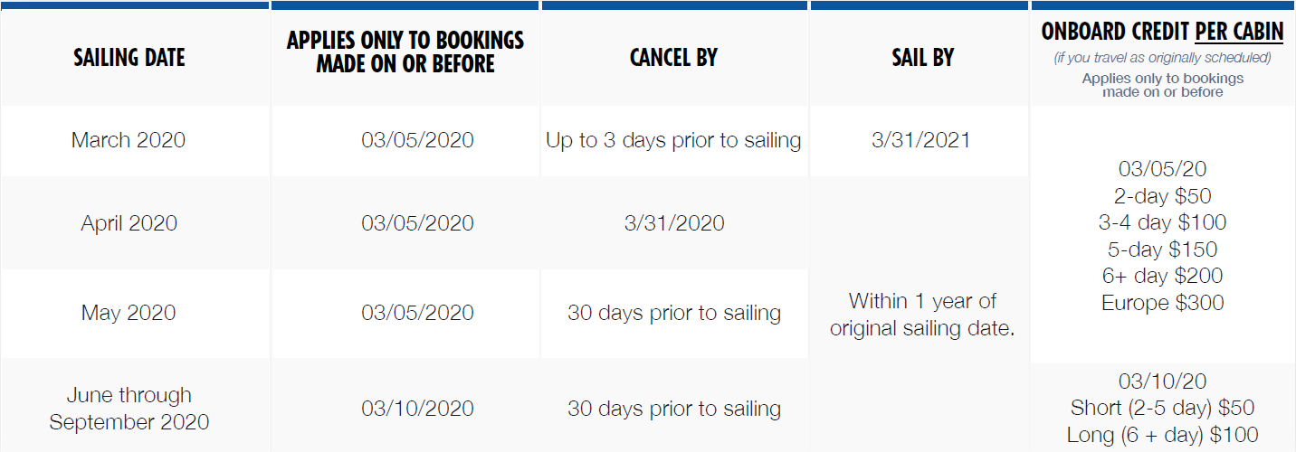1296x452 pixels.
Task: Select 'Within 1 year of original sailing date'
Action: 921,314
